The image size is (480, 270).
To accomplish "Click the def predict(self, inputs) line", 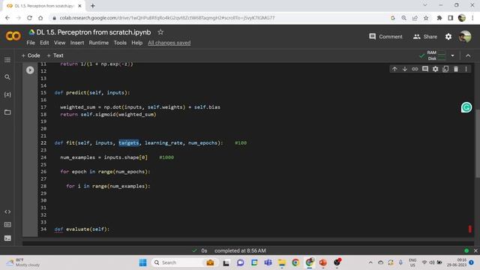I will coord(92,93).
